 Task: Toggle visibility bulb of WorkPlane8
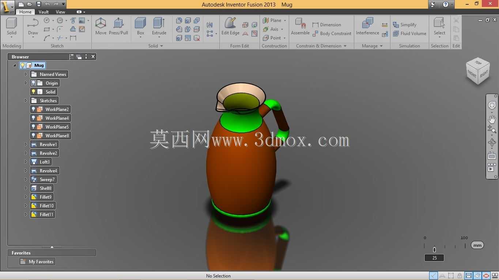34,135
